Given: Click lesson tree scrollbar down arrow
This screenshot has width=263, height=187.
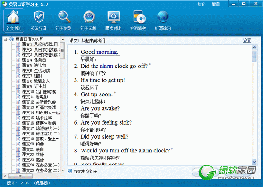Looking at the screenshot, I should click(x=63, y=170).
